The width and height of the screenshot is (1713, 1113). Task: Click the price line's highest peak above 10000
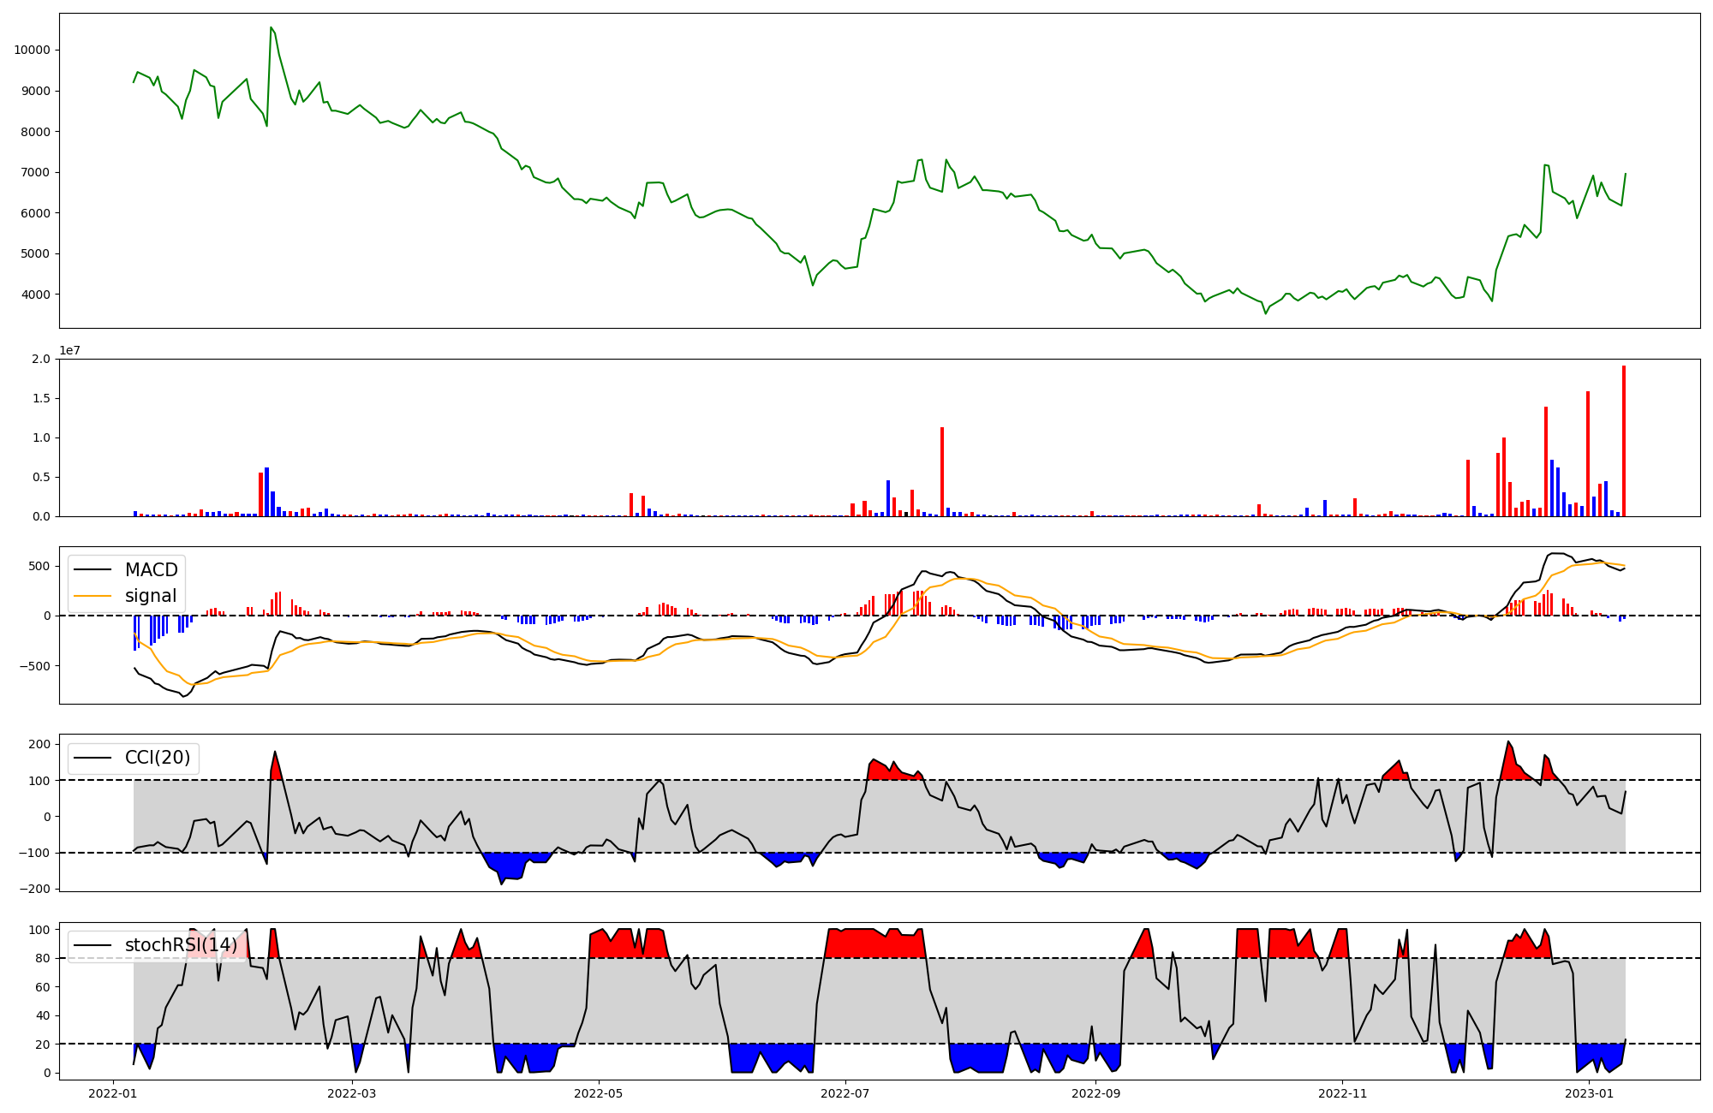[271, 28]
